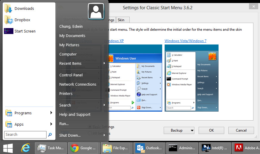This screenshot has height=154, width=260.
Task: Open Printers menu item
Action: [x=66, y=94]
